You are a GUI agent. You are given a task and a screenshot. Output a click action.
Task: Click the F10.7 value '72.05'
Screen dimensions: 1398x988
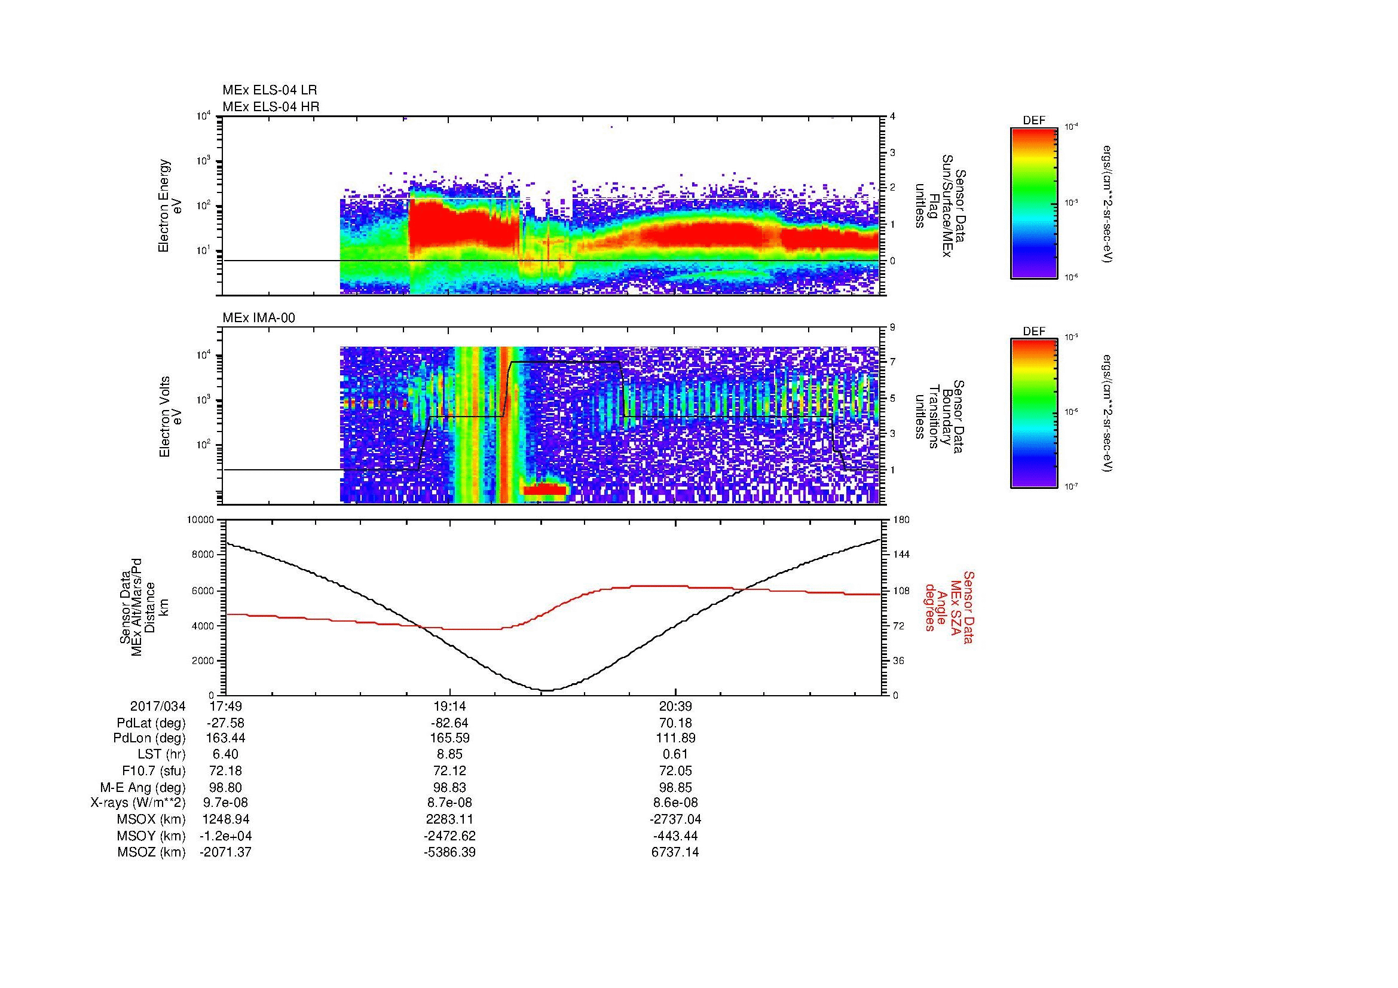tap(675, 771)
